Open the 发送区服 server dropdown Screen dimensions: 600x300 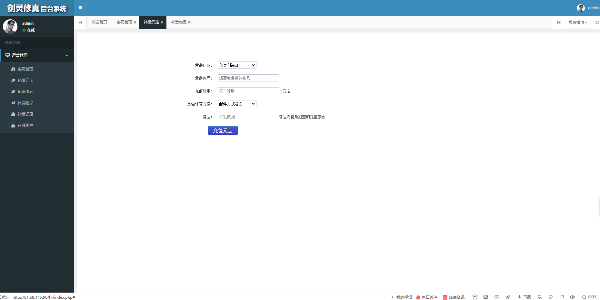[237, 65]
